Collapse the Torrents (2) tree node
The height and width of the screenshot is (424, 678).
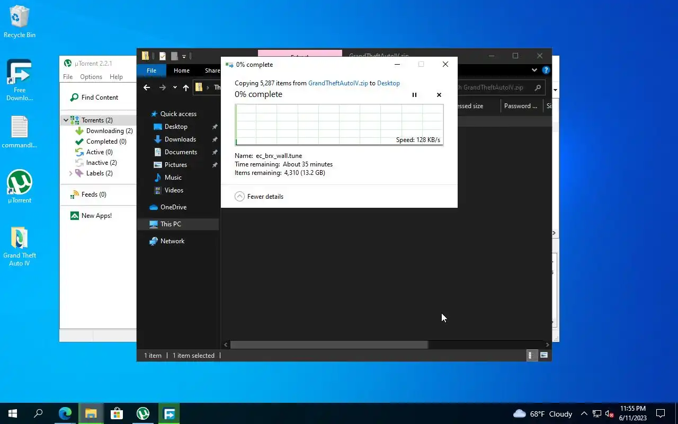tap(66, 120)
